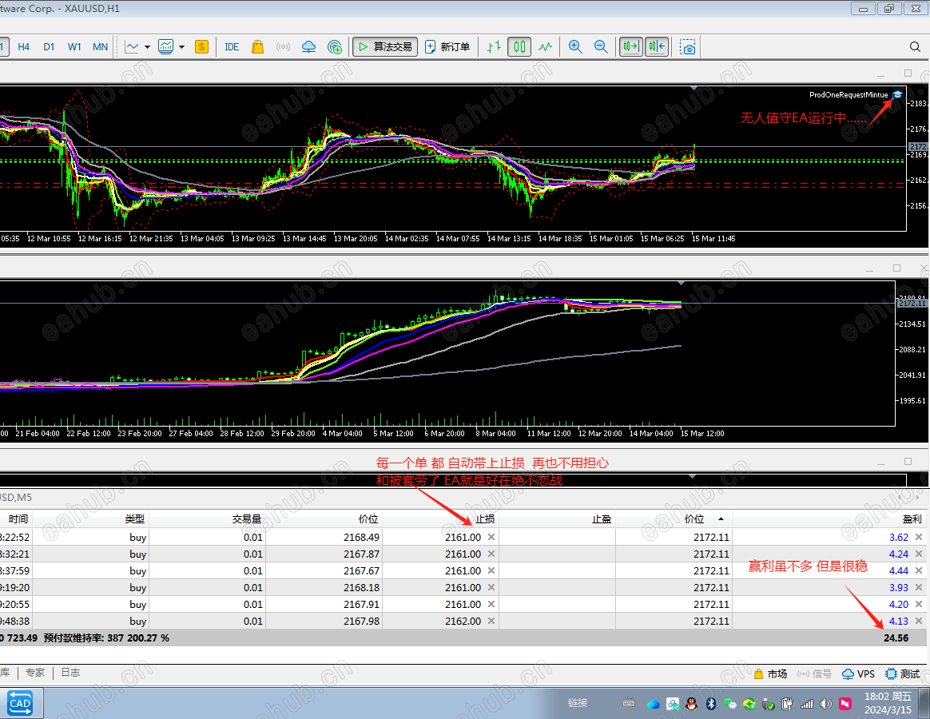Click the market shopping bag toolbar icon

point(257,47)
